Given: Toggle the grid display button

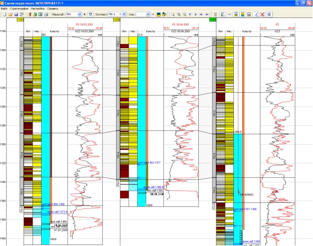Looking at the screenshot, I should coord(269,15).
